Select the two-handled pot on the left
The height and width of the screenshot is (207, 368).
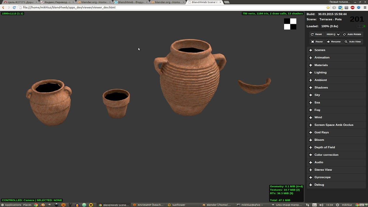click(49, 102)
